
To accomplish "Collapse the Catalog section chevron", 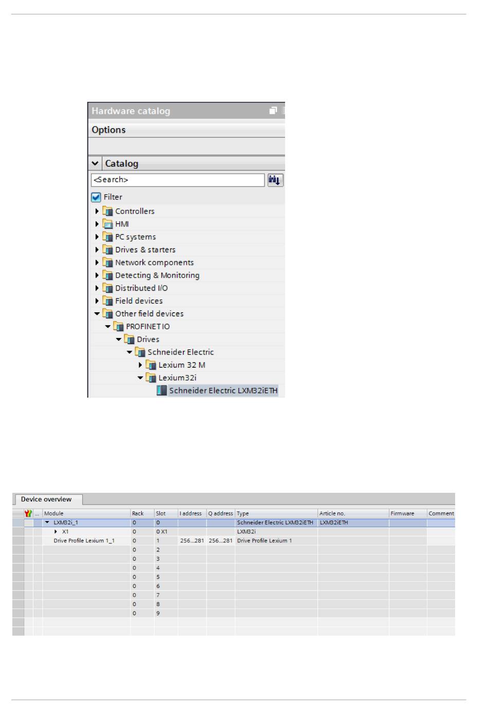I will coord(95,164).
